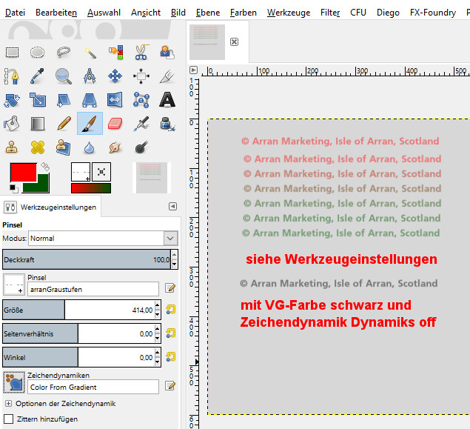Select the Scissors Select tool

click(x=141, y=52)
